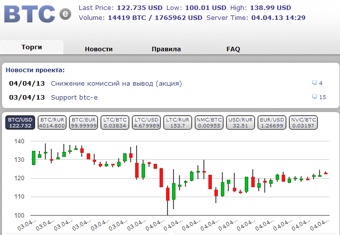340x235 pixels.
Task: Select the NMC/BTC pair button
Action: pos(209,122)
